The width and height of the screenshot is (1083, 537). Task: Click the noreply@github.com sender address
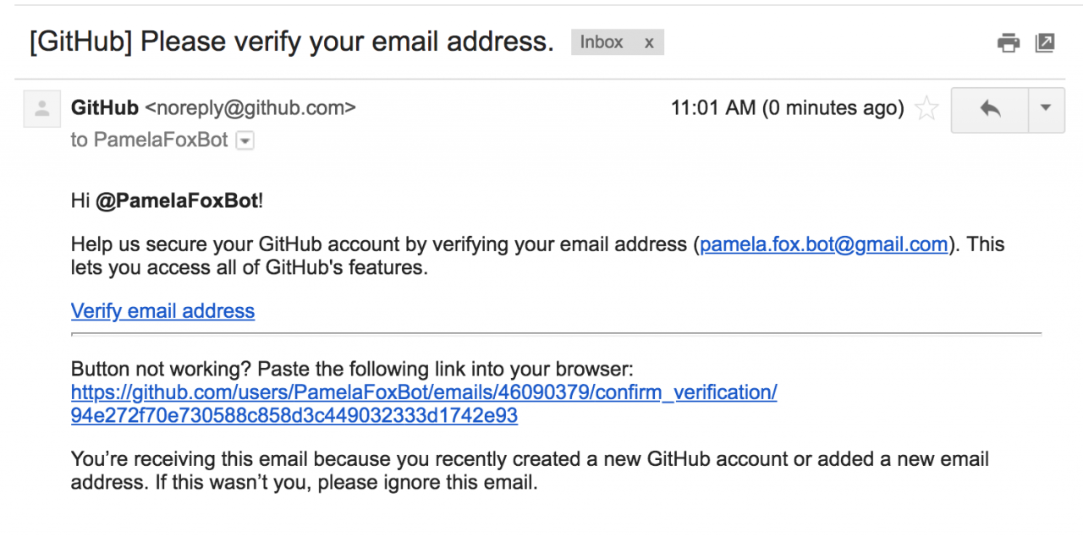pos(250,108)
